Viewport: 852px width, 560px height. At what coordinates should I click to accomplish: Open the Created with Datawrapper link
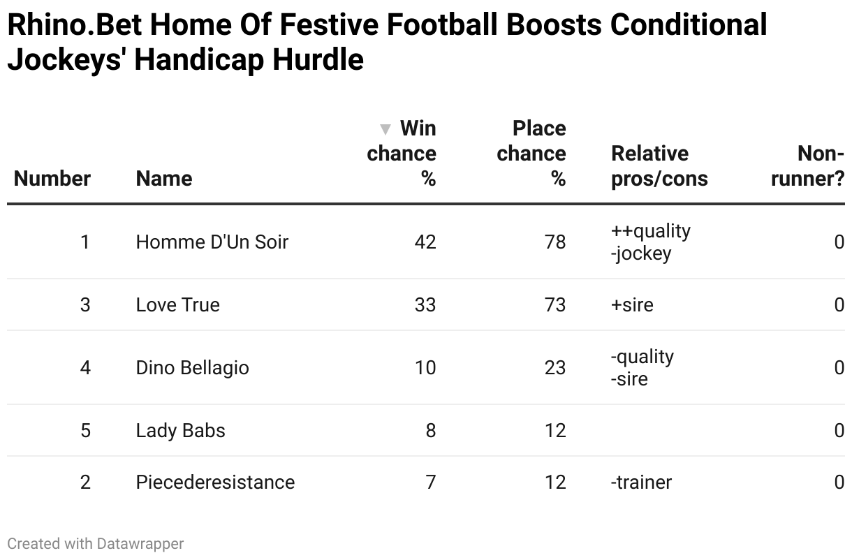[x=96, y=543]
